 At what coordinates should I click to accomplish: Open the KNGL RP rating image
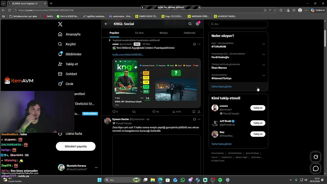pyautogui.click(x=156, y=83)
